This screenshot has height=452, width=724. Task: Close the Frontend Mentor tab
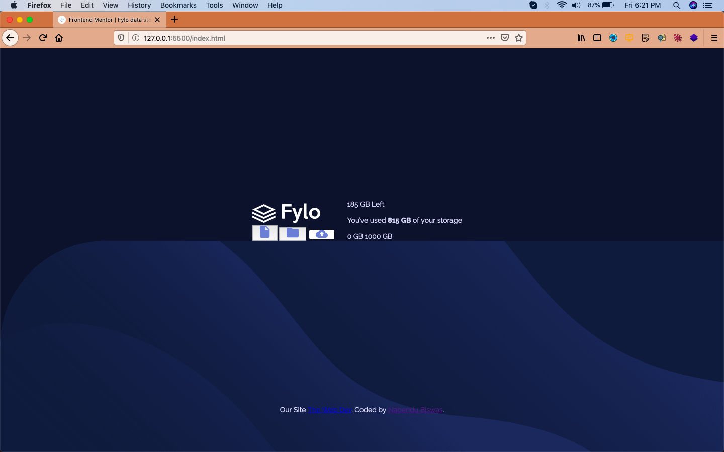point(157,20)
